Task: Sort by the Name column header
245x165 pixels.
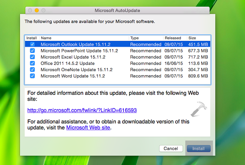Action: click(46, 38)
